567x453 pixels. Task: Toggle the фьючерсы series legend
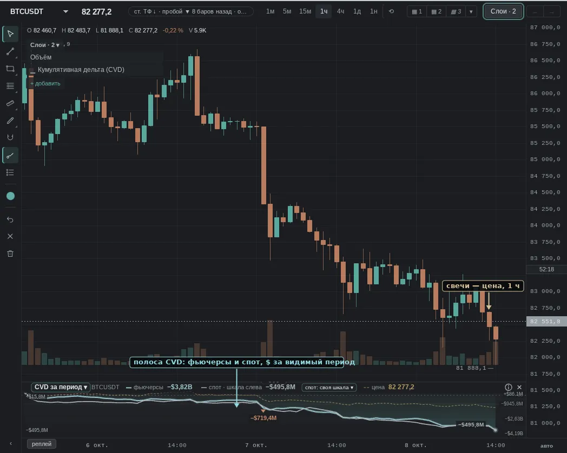pos(144,387)
